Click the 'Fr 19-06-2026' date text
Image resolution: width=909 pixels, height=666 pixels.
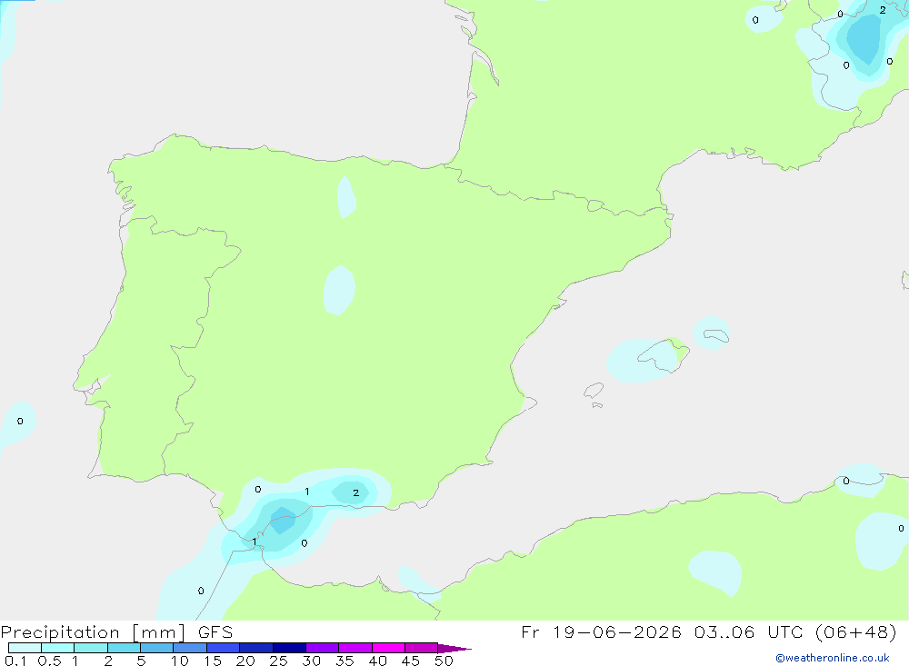coord(601,631)
